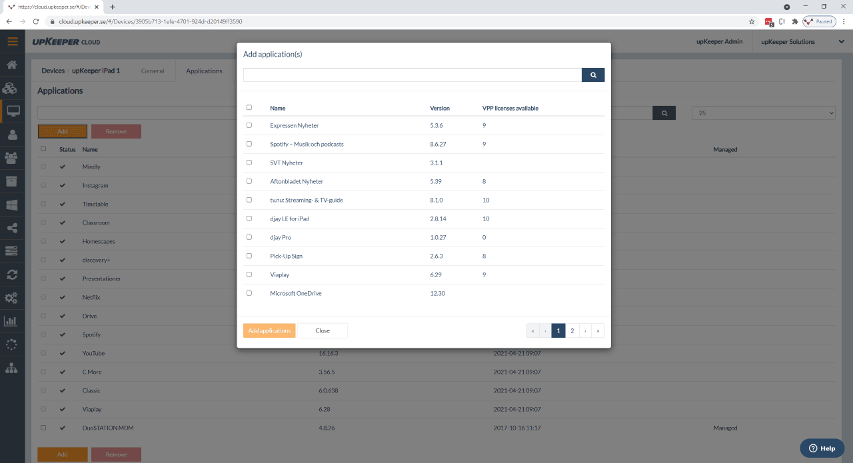
Task: Bookmark this page with star icon
Action: tap(752, 21)
